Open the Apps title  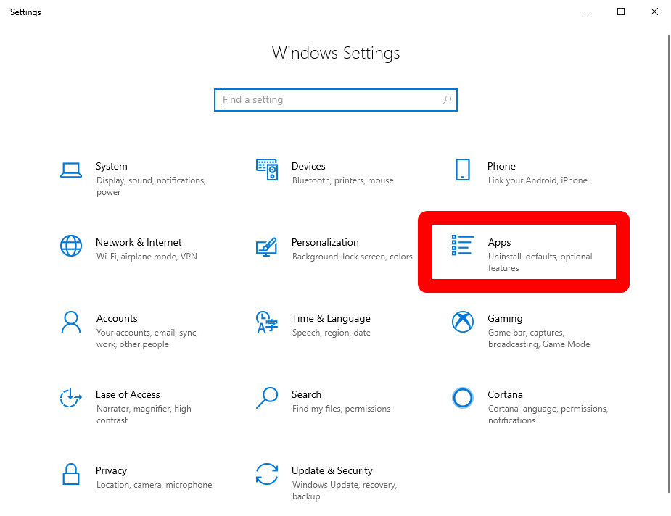(499, 242)
